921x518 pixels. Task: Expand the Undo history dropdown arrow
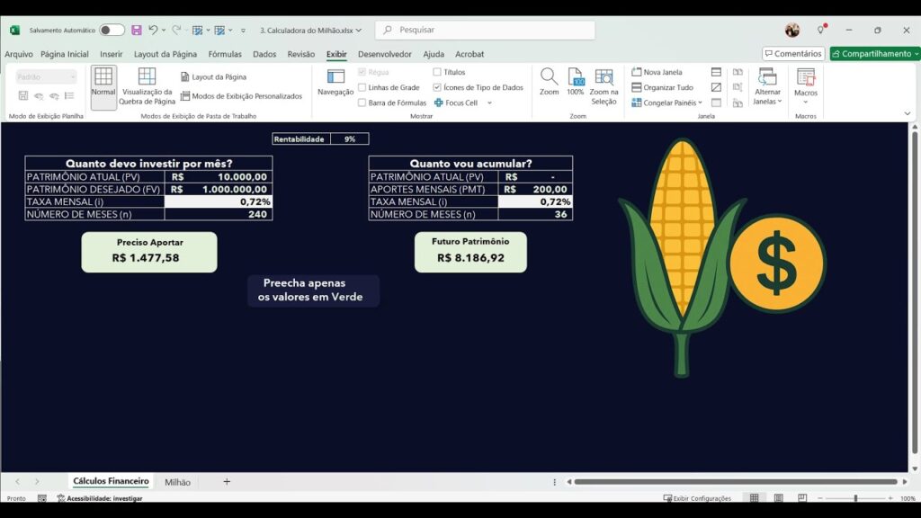164,30
